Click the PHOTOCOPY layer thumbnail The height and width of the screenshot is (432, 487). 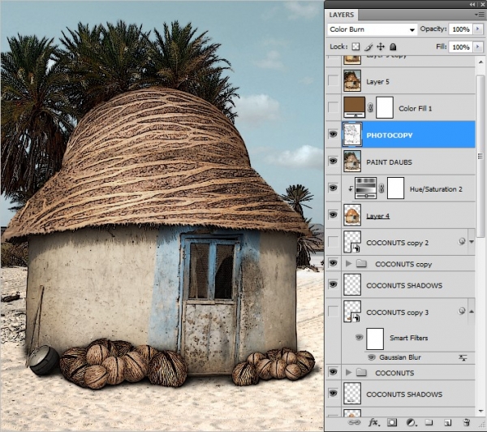pos(352,134)
